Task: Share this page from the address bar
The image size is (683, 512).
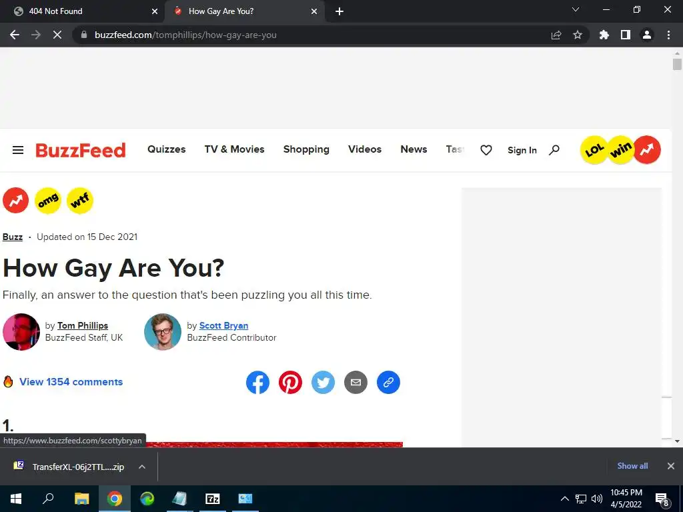Action: (x=556, y=35)
